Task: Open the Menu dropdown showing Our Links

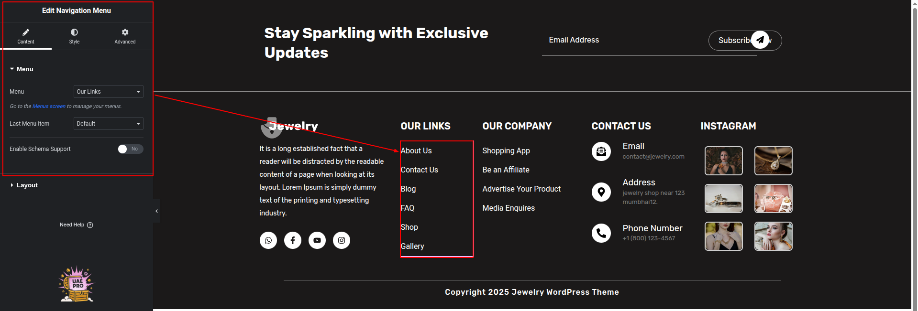Action: point(109,92)
